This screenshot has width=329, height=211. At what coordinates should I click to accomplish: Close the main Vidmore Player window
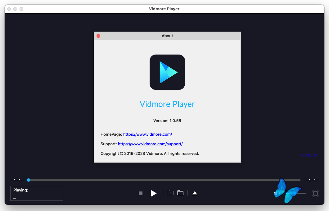(x=9, y=9)
